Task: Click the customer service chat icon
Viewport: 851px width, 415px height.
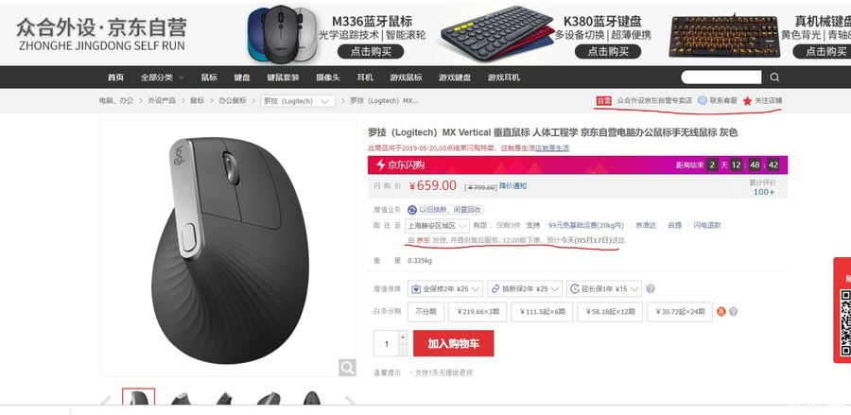Action: click(703, 100)
